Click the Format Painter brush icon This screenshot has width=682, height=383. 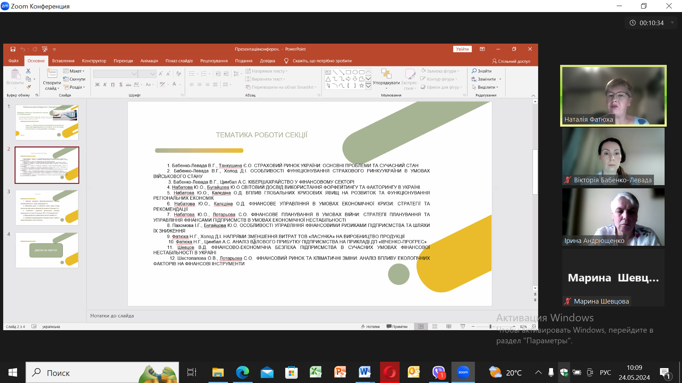click(x=28, y=87)
